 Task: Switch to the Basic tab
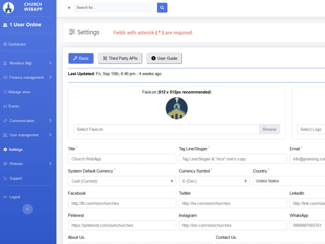tap(81, 58)
